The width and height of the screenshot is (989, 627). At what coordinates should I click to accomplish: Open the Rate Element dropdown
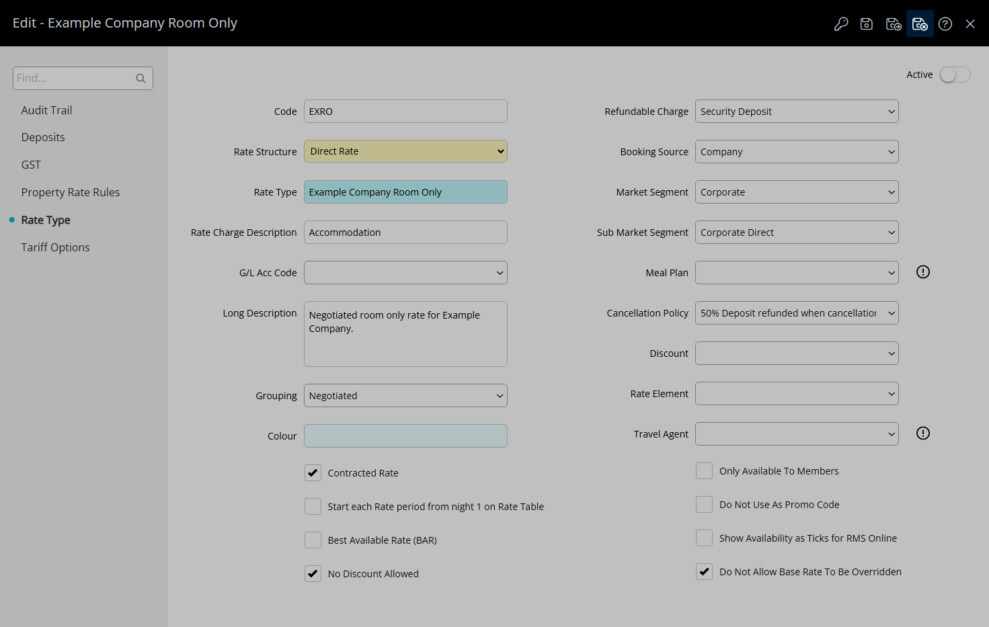797,394
